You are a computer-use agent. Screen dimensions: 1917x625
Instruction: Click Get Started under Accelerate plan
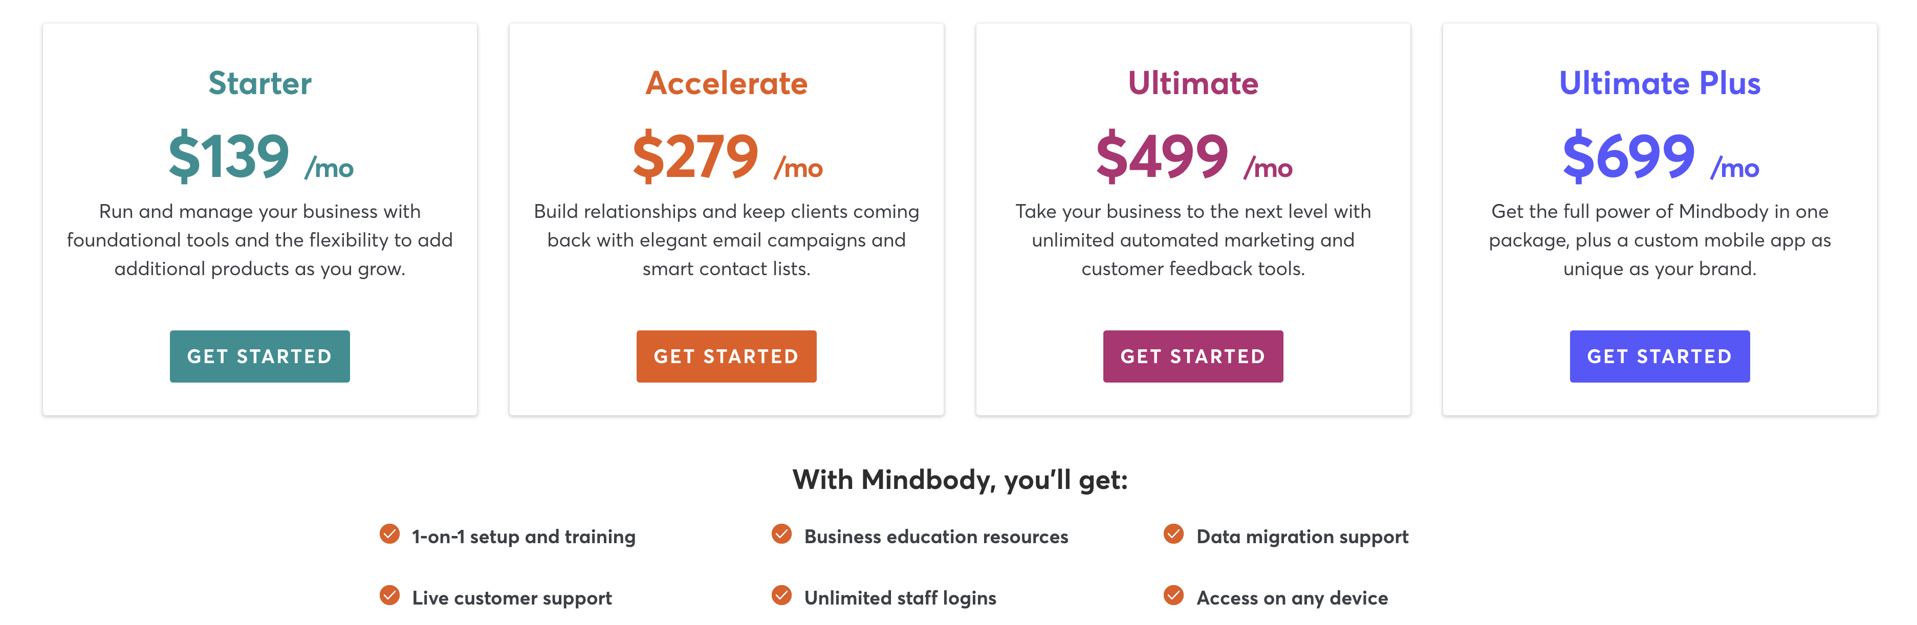[x=726, y=356]
